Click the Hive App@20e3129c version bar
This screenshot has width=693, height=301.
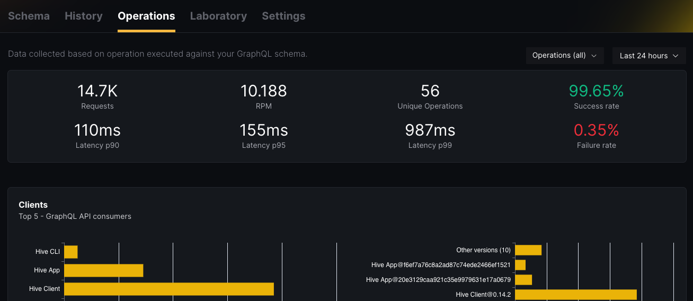coord(523,280)
